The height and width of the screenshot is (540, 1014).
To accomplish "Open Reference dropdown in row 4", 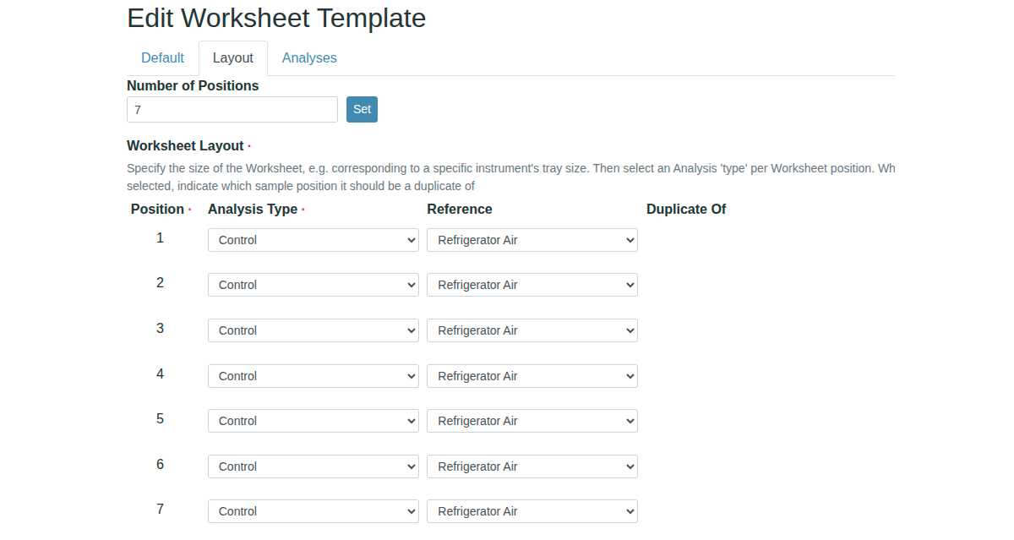I will [x=532, y=376].
